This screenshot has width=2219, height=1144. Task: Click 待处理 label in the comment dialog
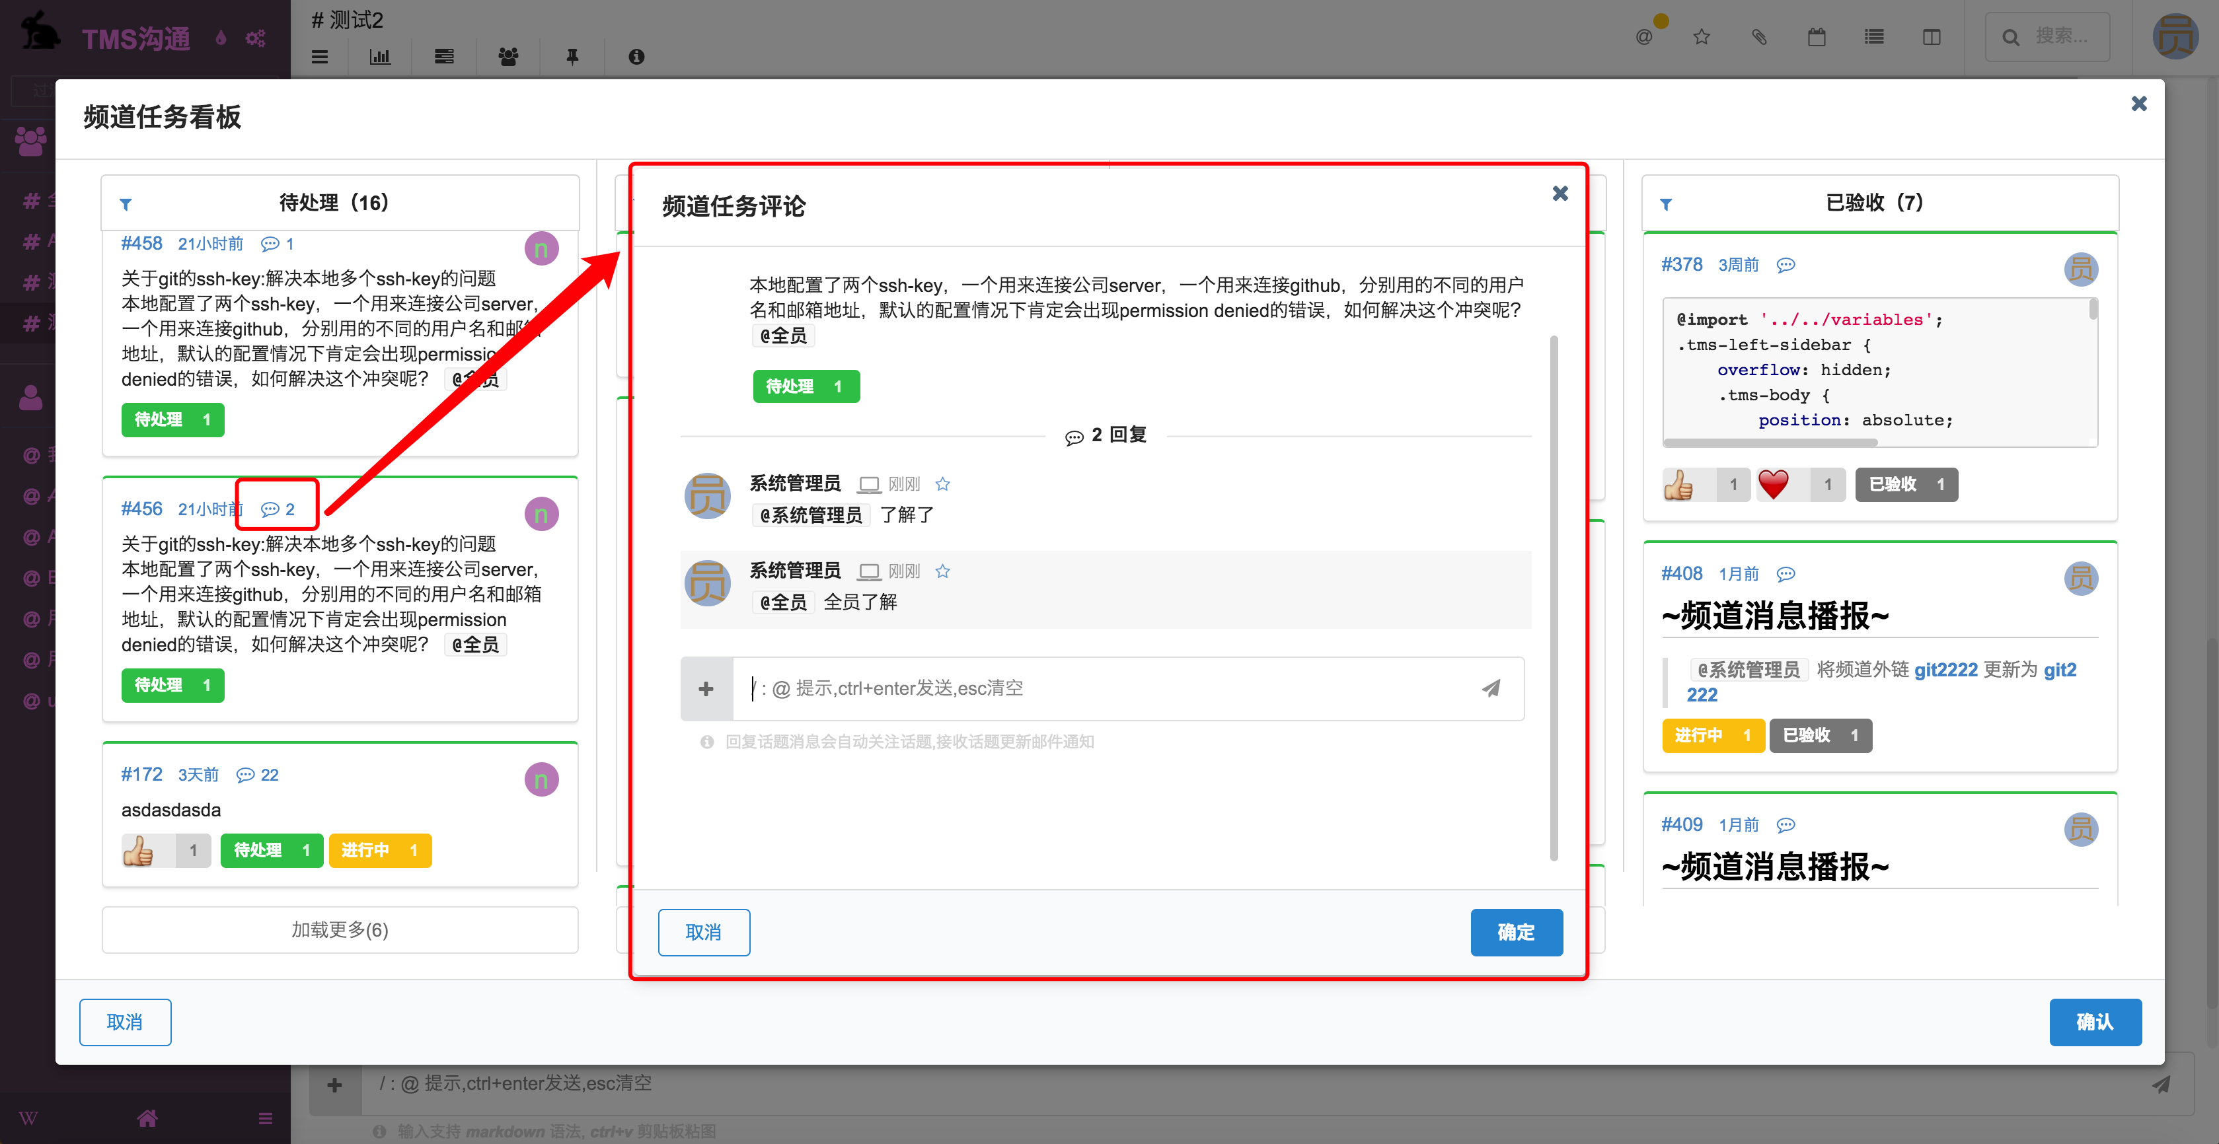tap(806, 386)
